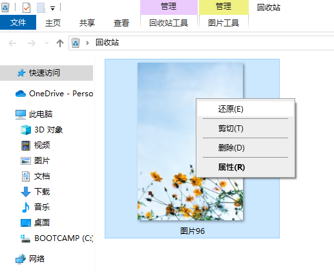This screenshot has height=272, width=334.
Task: Click the yellow 管理 contextual tab header
Action: [x=224, y=6]
